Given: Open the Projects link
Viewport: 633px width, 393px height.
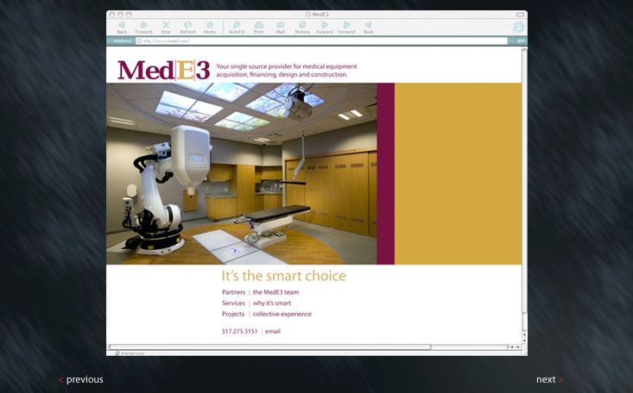Looking at the screenshot, I should coord(233,314).
